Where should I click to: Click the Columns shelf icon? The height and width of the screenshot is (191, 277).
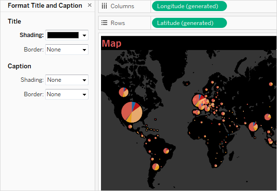(x=104, y=6)
